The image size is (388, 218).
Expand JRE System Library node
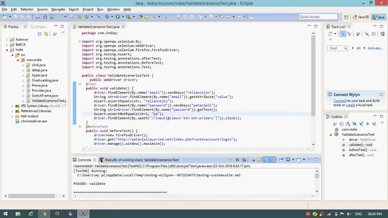(x=12, y=106)
